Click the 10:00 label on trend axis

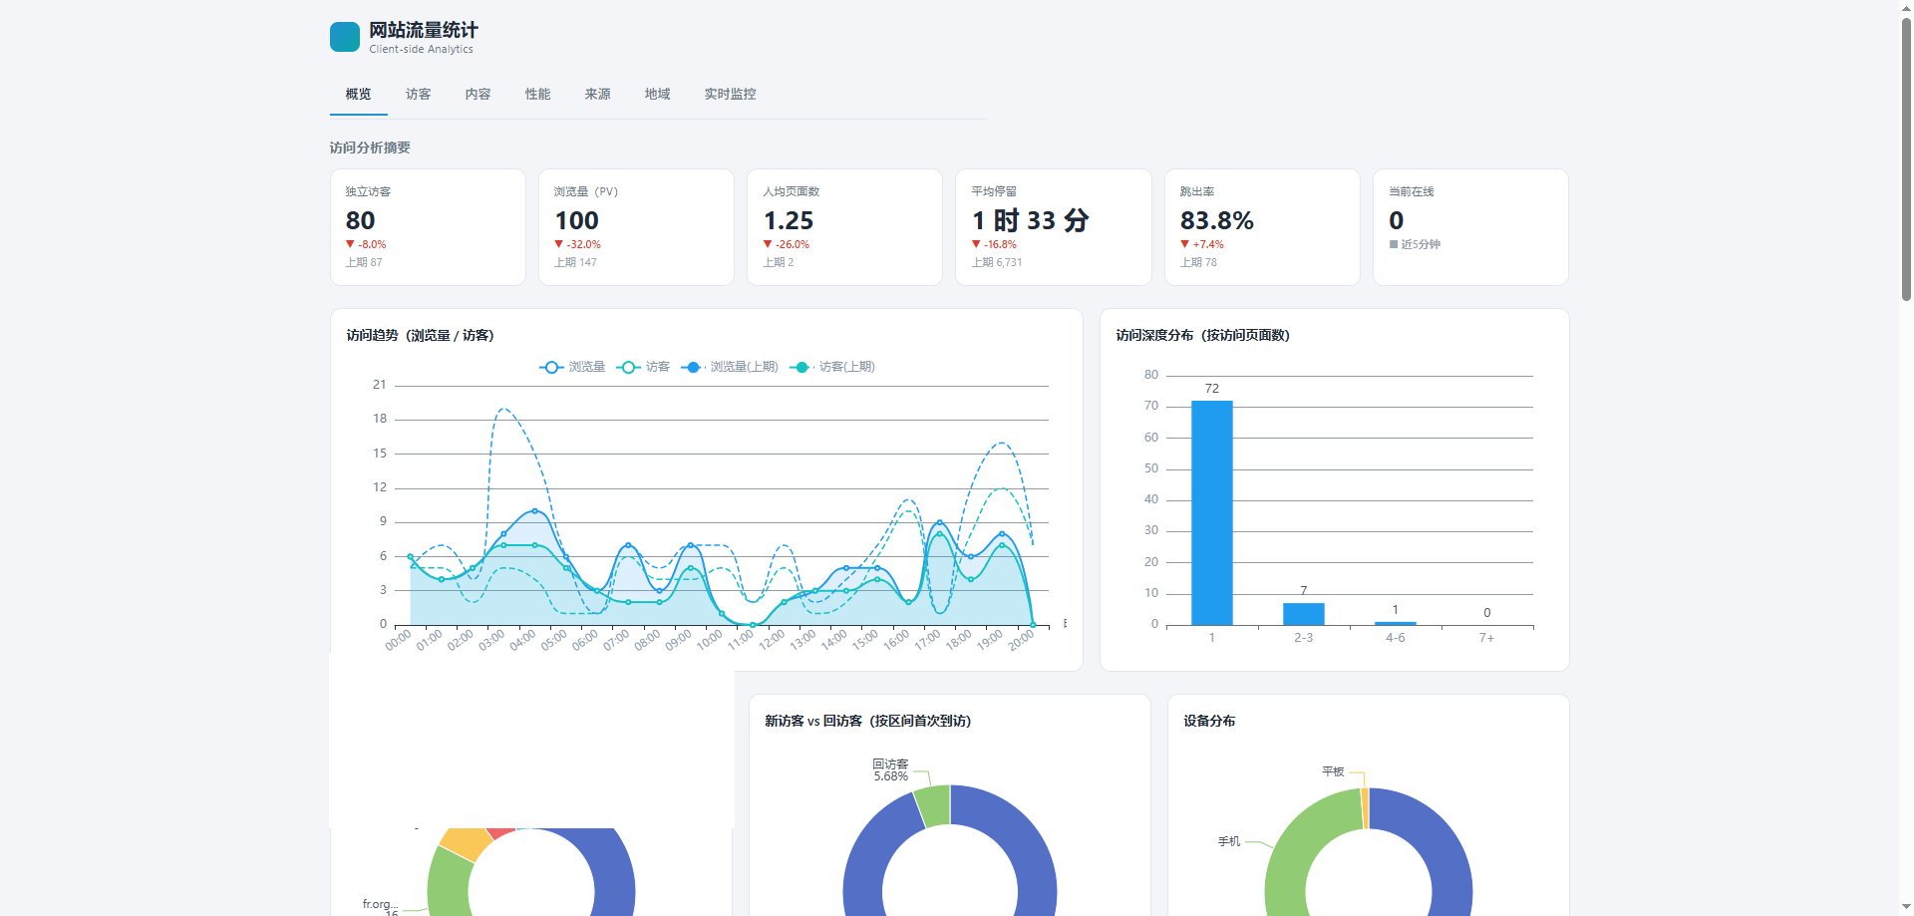tap(710, 640)
